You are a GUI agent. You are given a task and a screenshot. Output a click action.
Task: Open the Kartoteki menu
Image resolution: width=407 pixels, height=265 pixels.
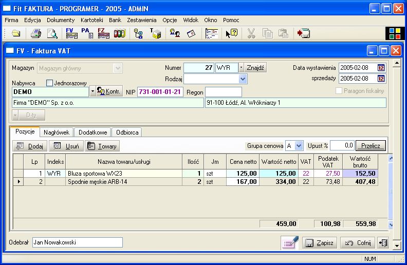92,20
